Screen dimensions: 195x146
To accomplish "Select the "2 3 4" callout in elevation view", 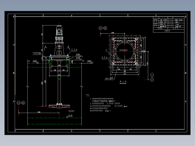I will tap(74, 50).
